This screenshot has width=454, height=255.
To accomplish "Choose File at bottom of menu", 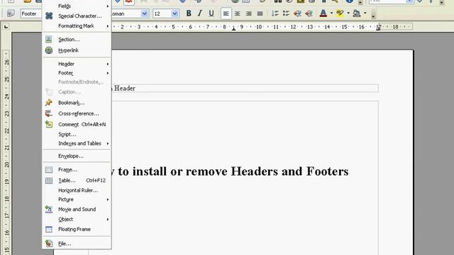I will pos(77,244).
